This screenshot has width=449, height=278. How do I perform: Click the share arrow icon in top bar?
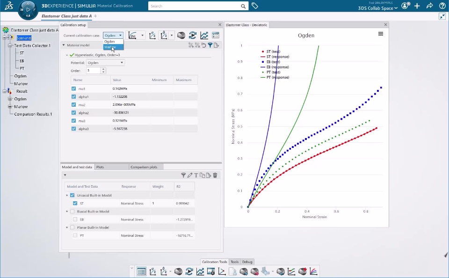(x=429, y=6)
